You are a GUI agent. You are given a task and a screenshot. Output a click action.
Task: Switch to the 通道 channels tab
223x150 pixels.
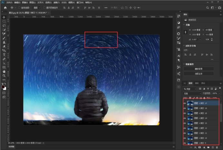[197, 83]
